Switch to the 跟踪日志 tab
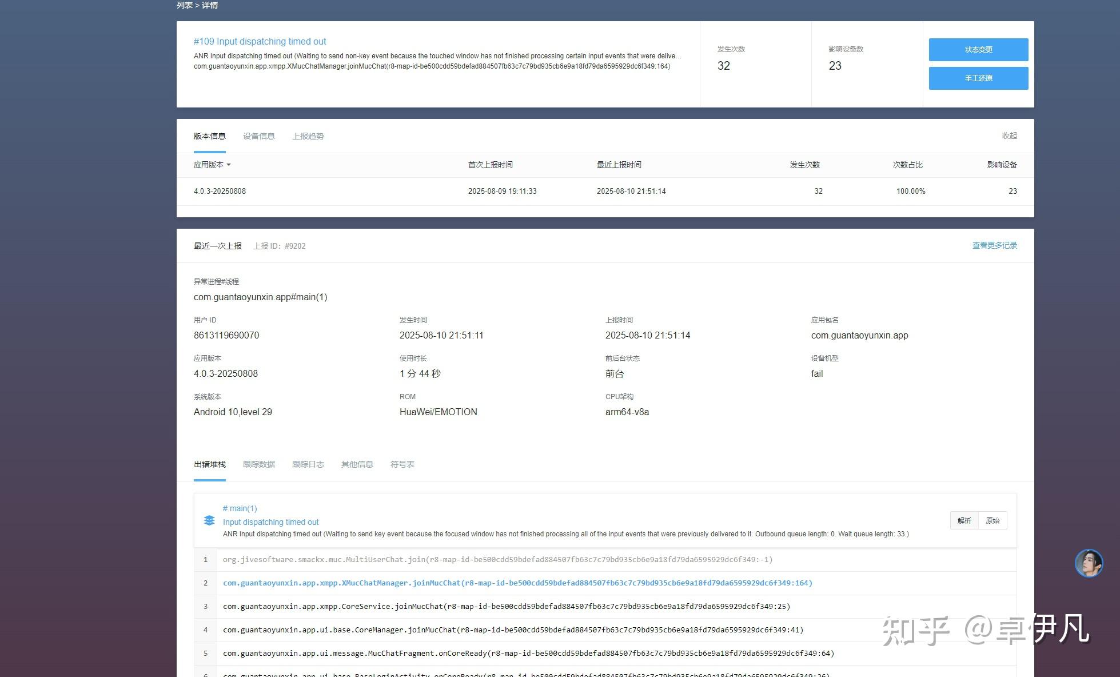The height and width of the screenshot is (677, 1120). (308, 464)
